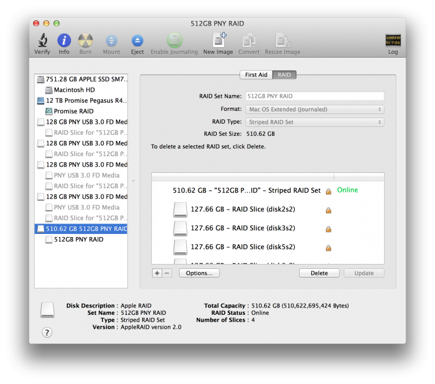The height and width of the screenshot is (384, 435).
Task: Click the Mount toolbar icon
Action: coord(112,41)
